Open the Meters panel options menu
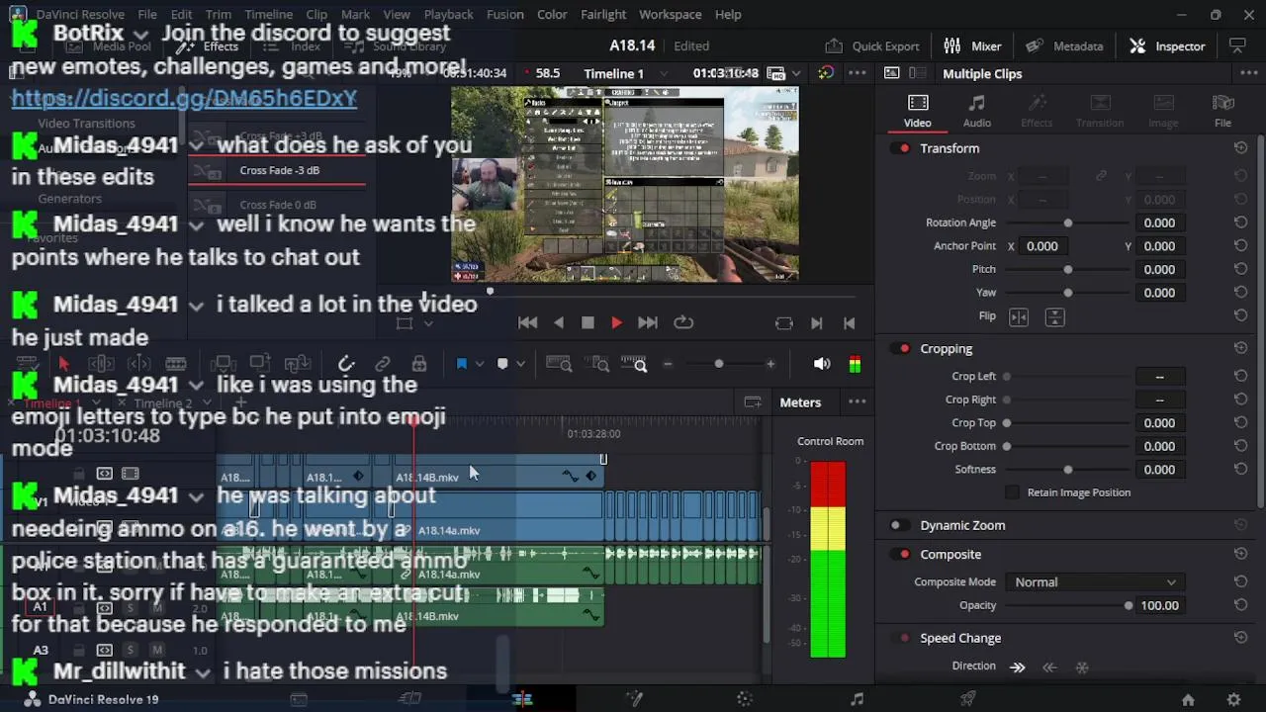Screen dimensions: 1266x712 tap(857, 402)
